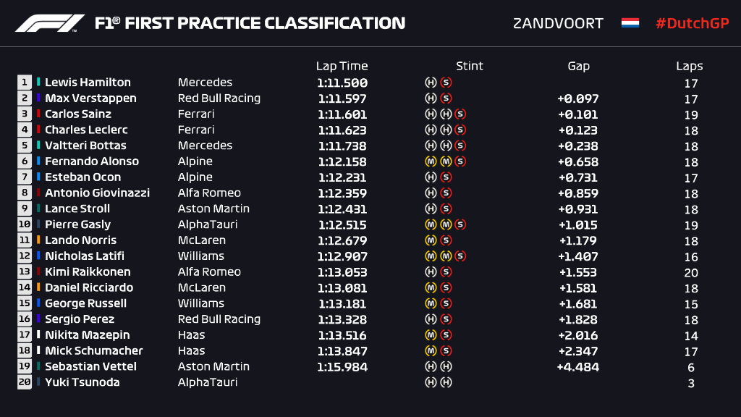
Task: Click the position 1 number badge
Action: [x=25, y=83]
